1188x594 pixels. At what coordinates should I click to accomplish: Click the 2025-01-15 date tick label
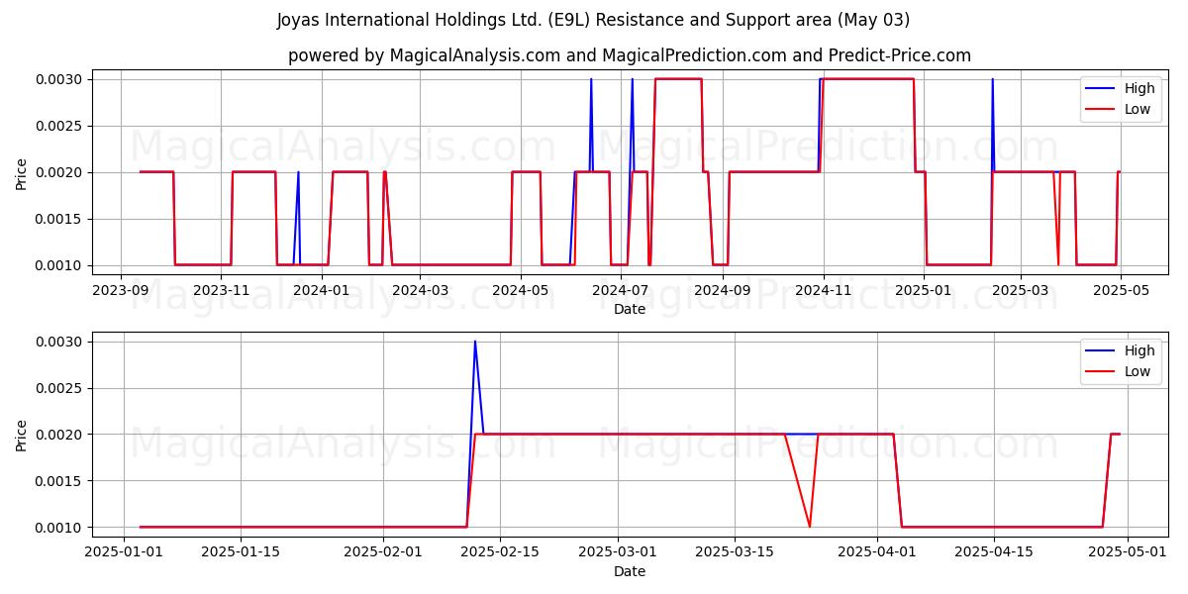click(x=241, y=552)
